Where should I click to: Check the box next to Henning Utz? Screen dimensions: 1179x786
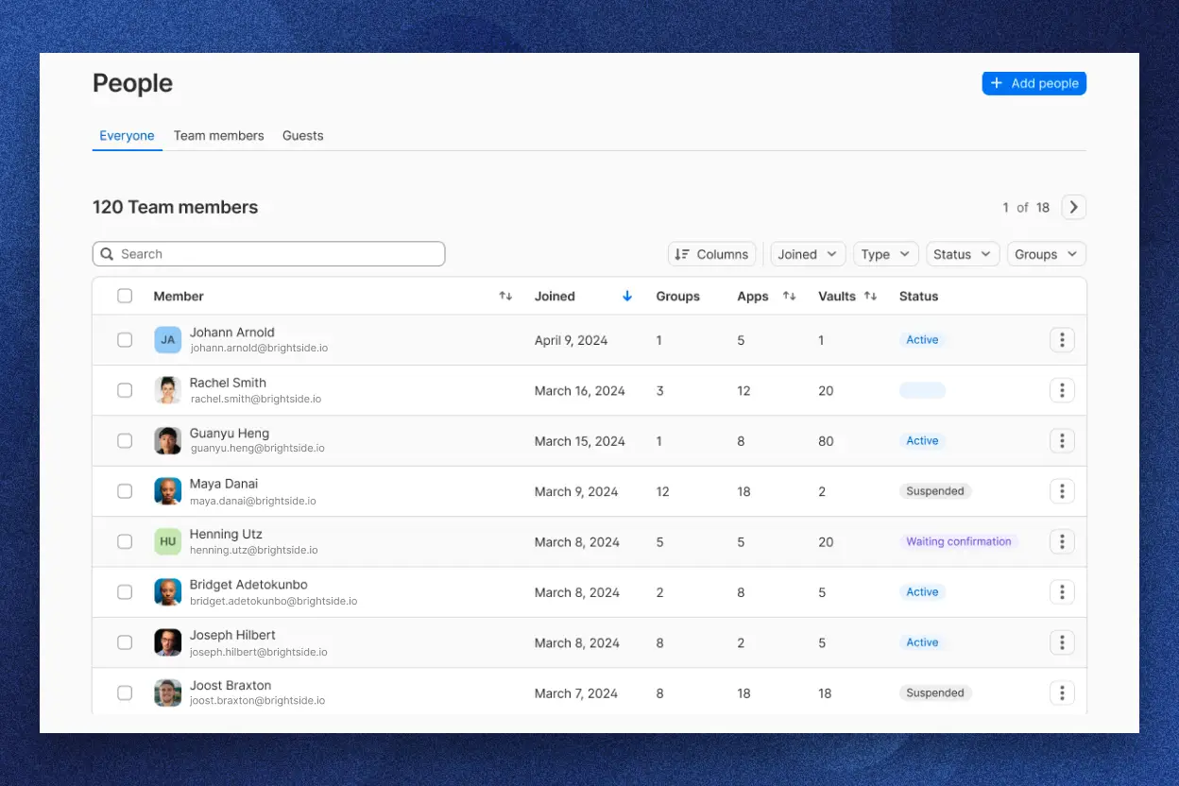tap(125, 541)
